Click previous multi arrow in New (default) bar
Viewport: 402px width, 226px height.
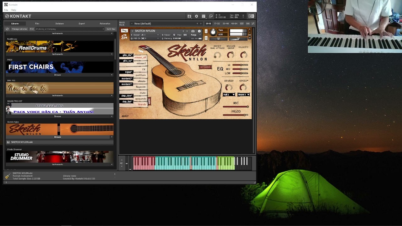click(197, 24)
